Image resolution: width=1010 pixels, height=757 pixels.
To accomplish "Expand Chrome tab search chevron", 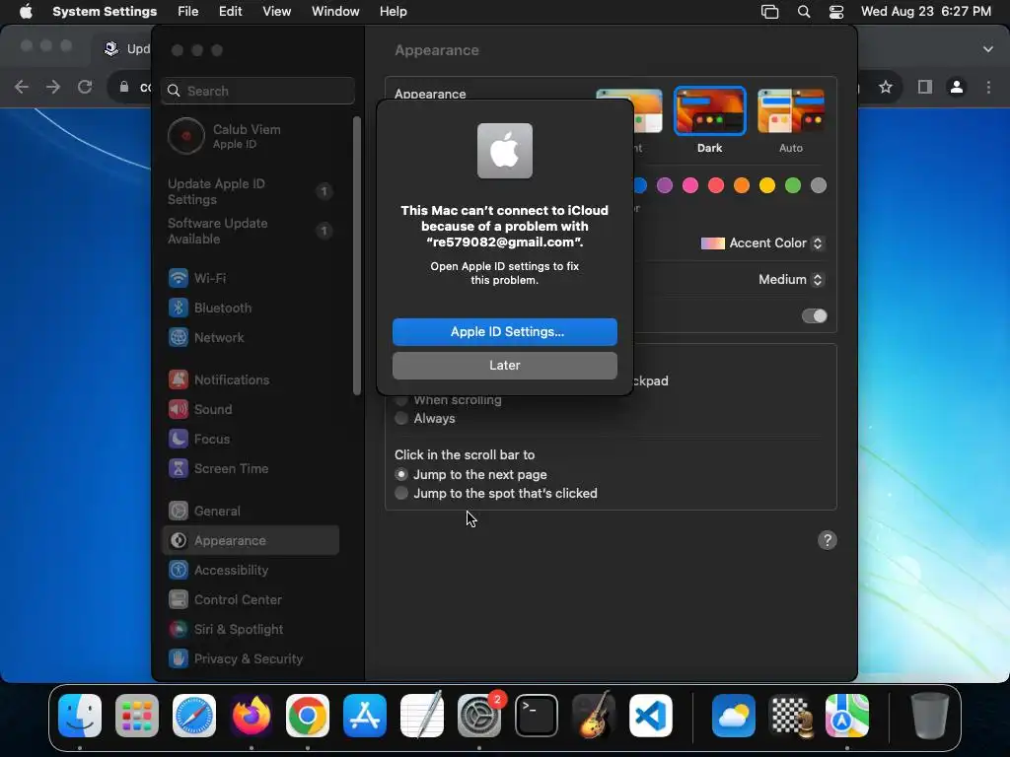I will [x=988, y=49].
